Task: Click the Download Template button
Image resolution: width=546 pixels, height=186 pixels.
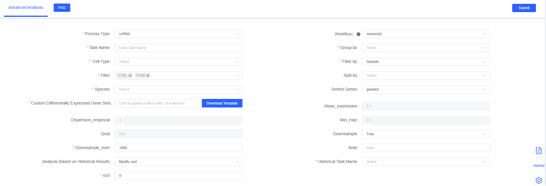Action: [x=222, y=103]
